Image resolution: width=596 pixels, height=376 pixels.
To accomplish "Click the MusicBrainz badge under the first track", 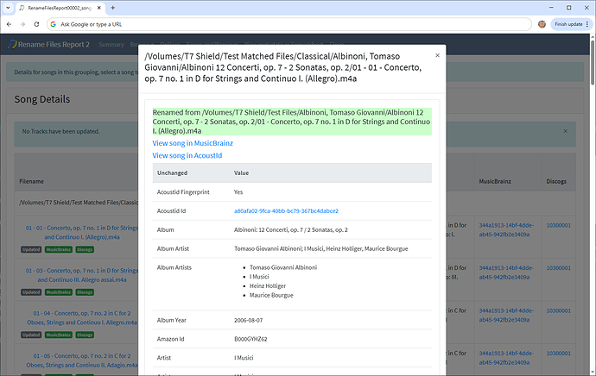I will pos(59,249).
